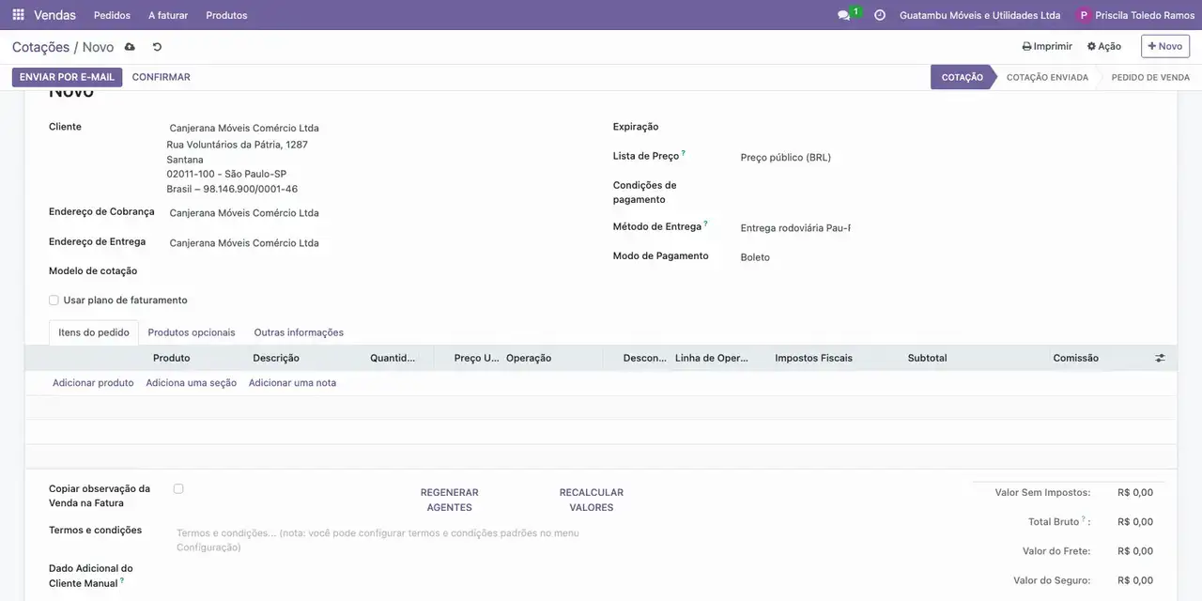The width and height of the screenshot is (1202, 601).
Task: Click the Operação column header
Action: 529,358
